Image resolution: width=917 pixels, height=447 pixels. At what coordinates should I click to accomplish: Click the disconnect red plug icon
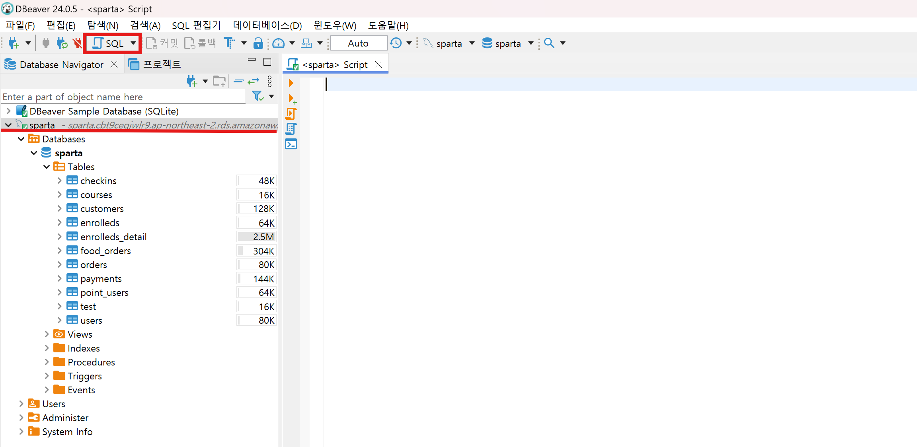77,43
